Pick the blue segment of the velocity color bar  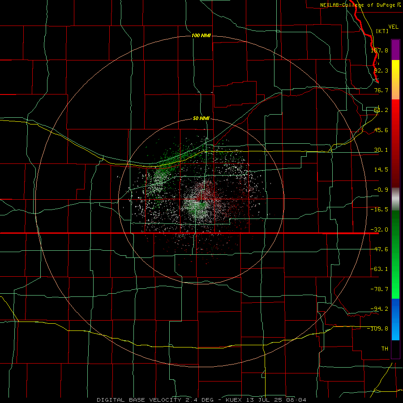click(395, 319)
